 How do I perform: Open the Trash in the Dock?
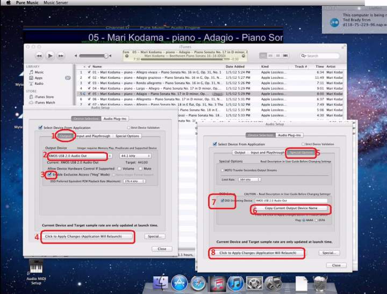click(x=320, y=283)
